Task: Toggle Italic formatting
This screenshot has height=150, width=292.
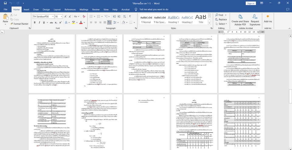Action: coord(39,22)
